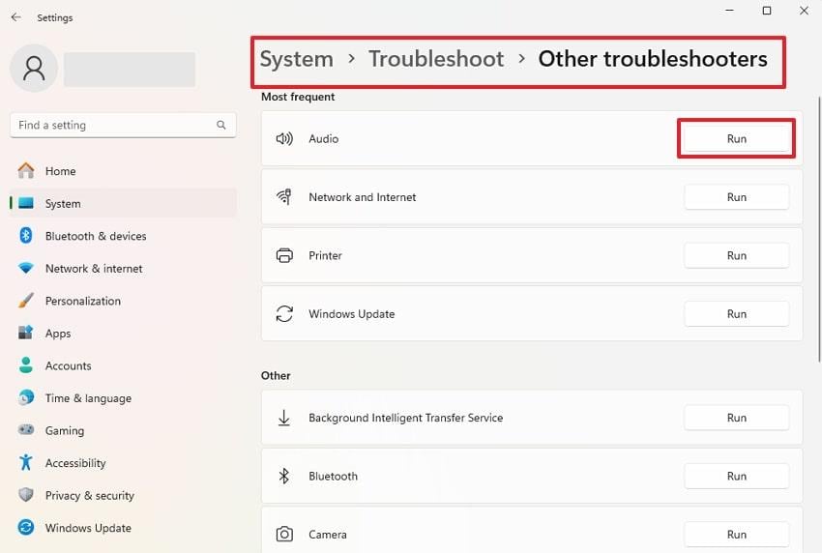822x553 pixels.
Task: Open Apps settings
Action: pyautogui.click(x=123, y=334)
